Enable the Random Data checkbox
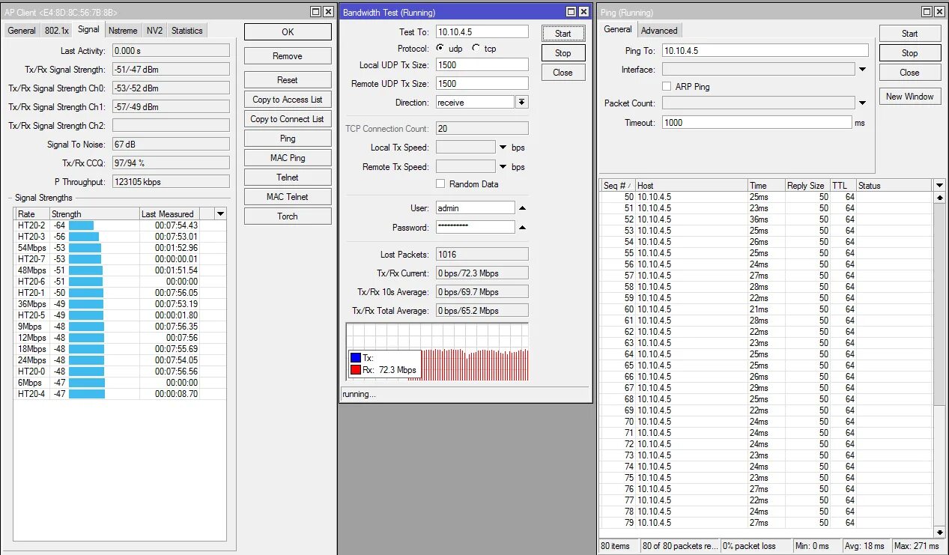Image resolution: width=949 pixels, height=555 pixels. pyautogui.click(x=441, y=184)
